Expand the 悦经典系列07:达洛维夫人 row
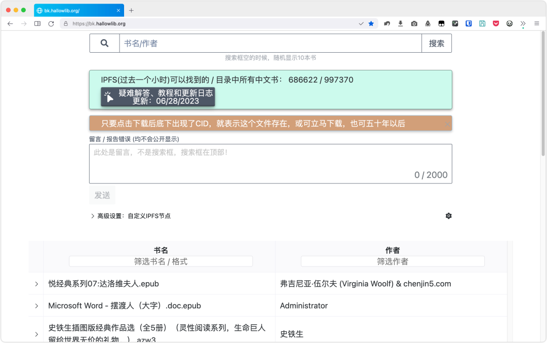Screen dimensions: 547x343 36,284
